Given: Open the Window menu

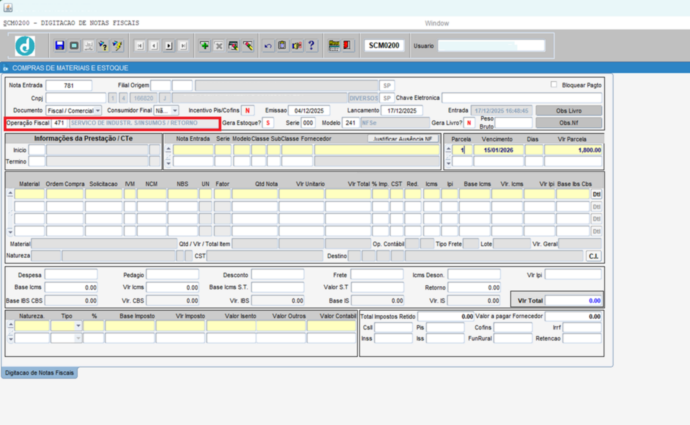Looking at the screenshot, I should pyautogui.click(x=436, y=23).
